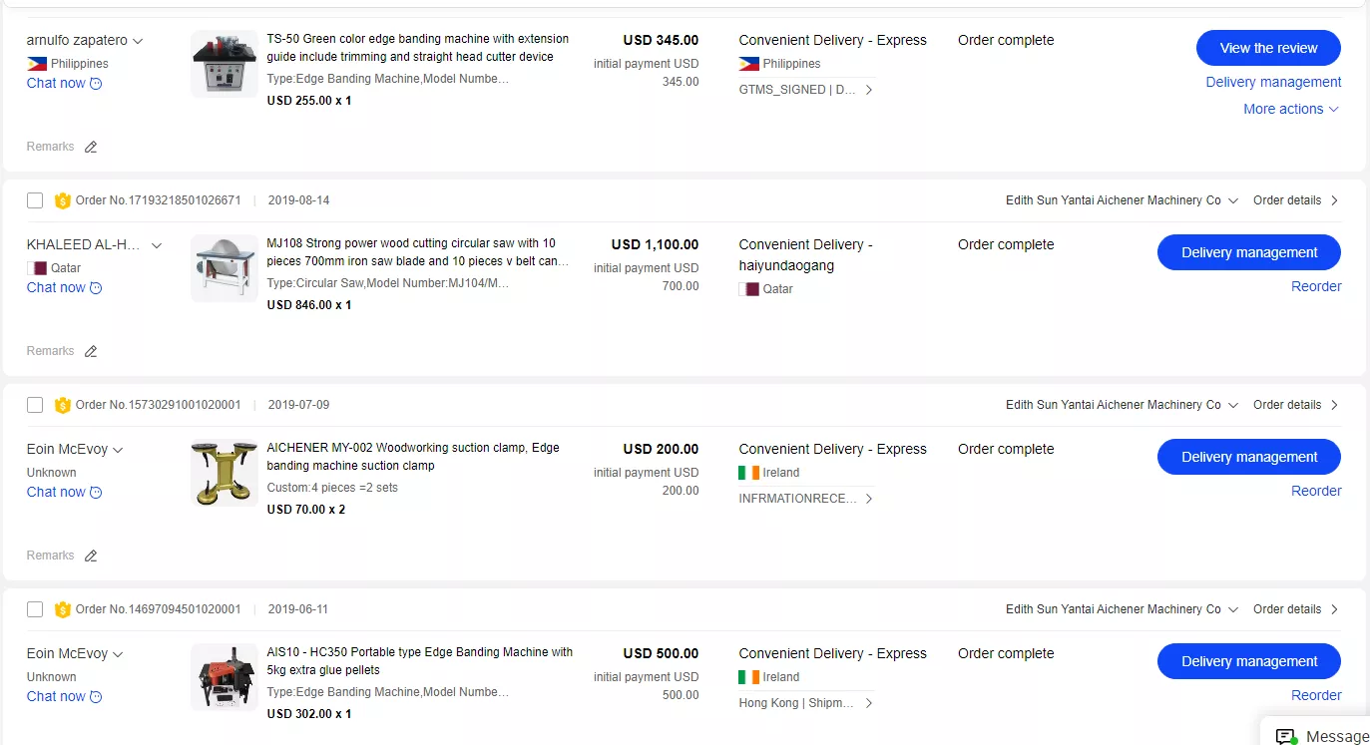
Task: Expand More actions dropdown for arnulfo's order
Action: (1291, 109)
